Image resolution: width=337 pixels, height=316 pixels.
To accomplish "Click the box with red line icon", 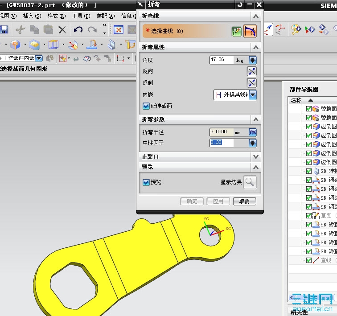I will [87, 58].
